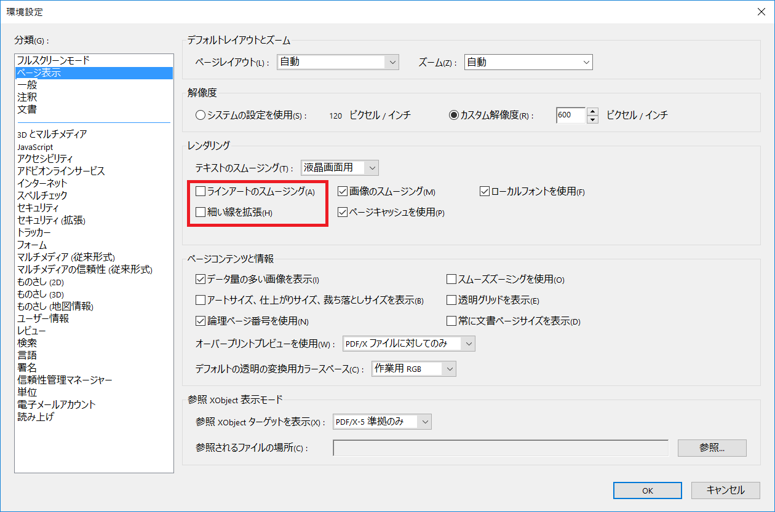Open the 作業用 RGB color space dropdown

tap(413, 368)
